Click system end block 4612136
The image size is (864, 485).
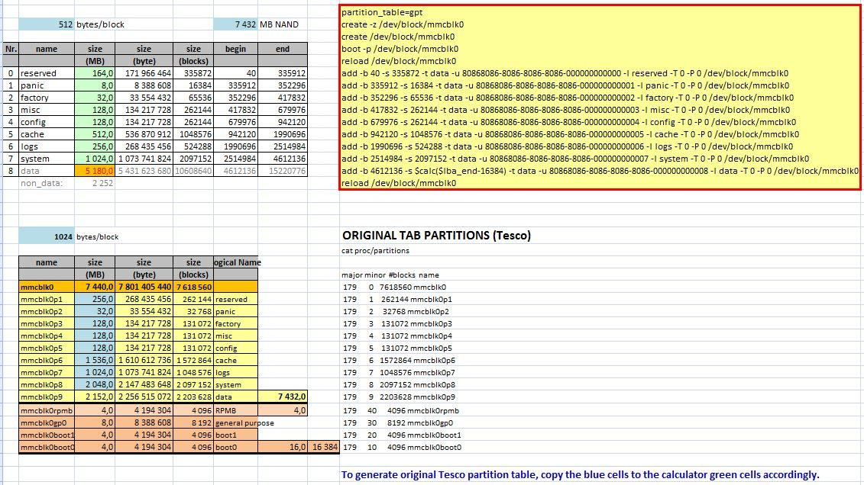click(x=283, y=159)
